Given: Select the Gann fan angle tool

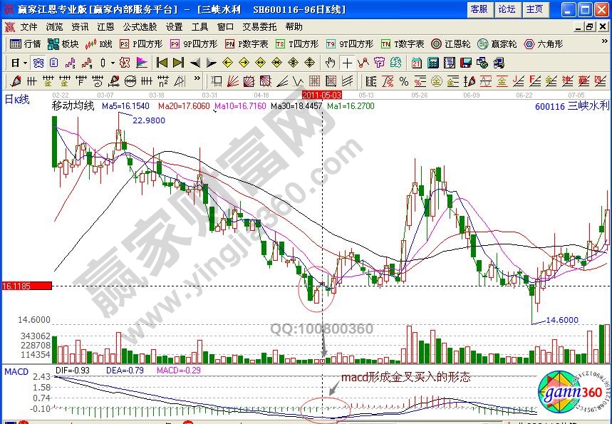Looking at the screenshot, I should click(233, 81).
